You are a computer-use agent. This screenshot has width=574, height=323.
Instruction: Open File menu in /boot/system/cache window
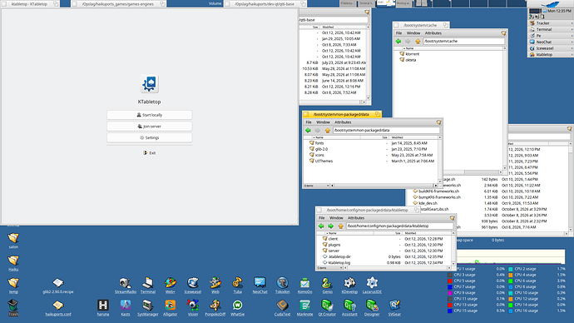(x=398, y=33)
